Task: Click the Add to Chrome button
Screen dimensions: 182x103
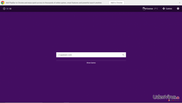Action: [116, 3]
